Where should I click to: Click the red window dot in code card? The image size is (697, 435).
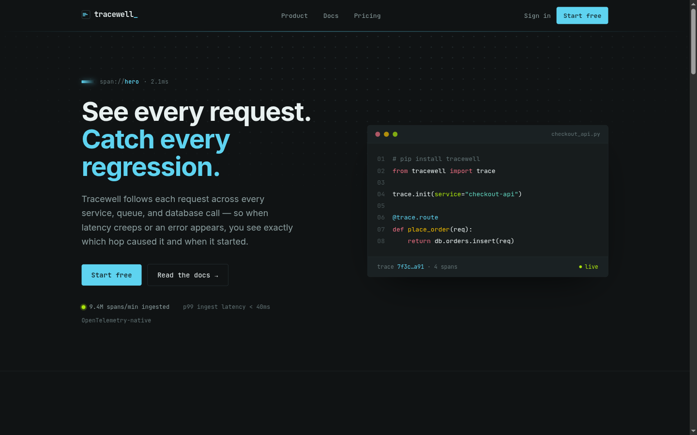click(x=378, y=134)
